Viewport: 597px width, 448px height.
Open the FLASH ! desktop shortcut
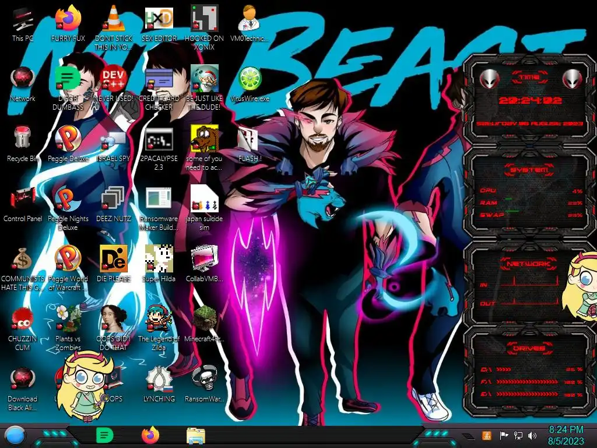click(x=250, y=144)
